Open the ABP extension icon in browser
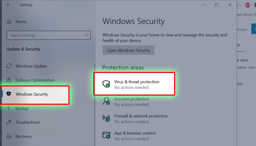The image size is (256, 146). click(248, 5)
